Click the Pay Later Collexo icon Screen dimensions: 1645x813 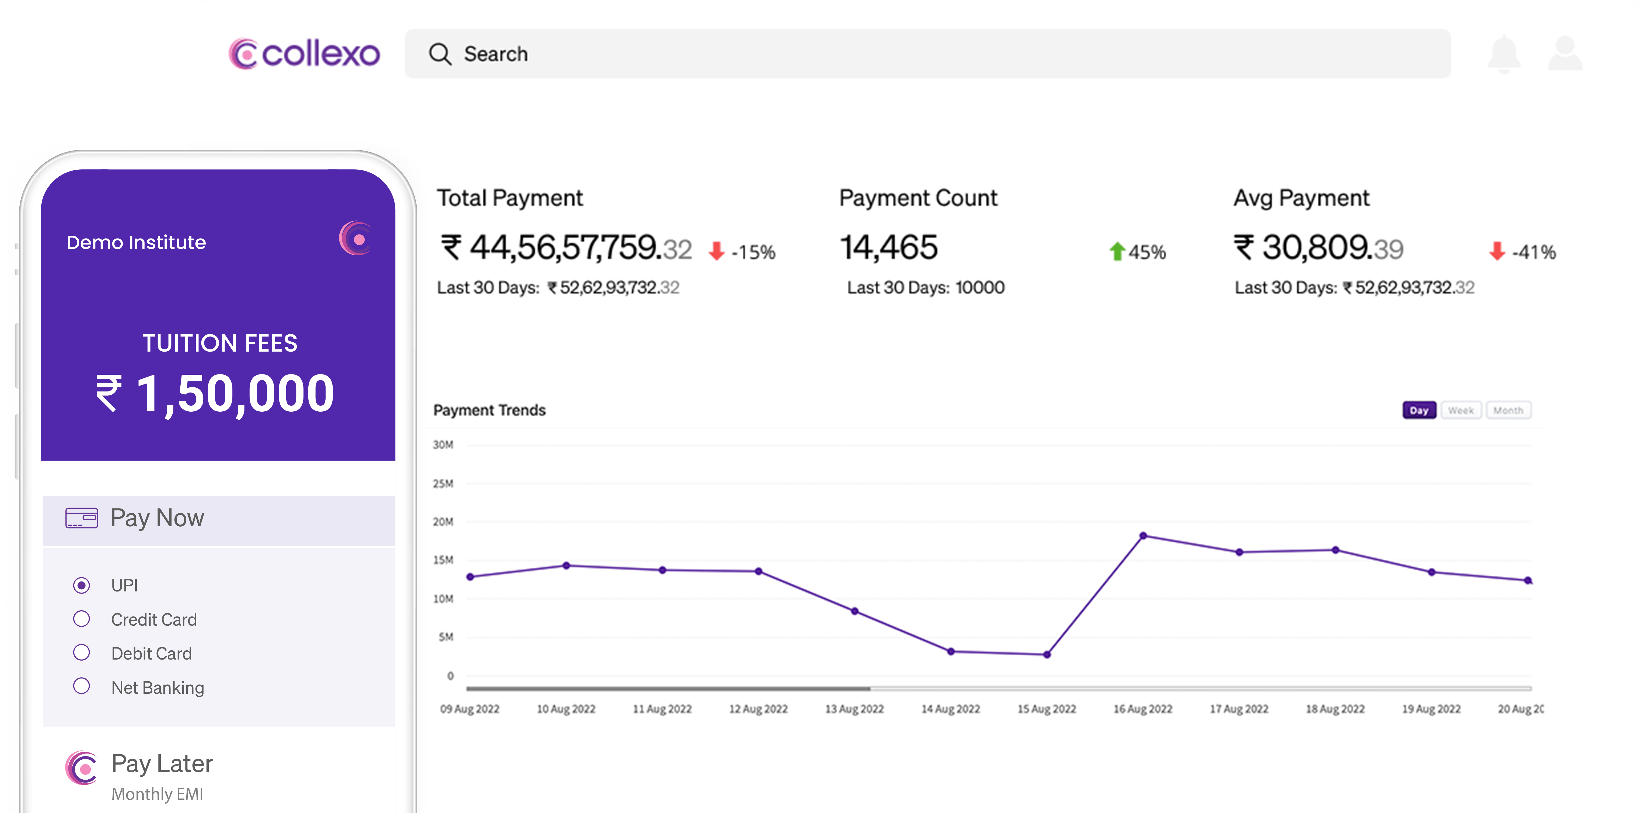pos(82,768)
